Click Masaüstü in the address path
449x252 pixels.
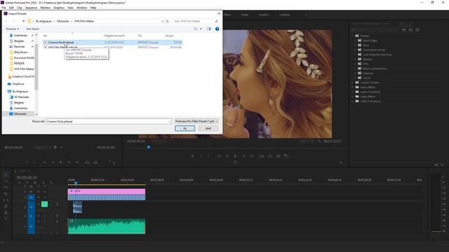(63, 21)
